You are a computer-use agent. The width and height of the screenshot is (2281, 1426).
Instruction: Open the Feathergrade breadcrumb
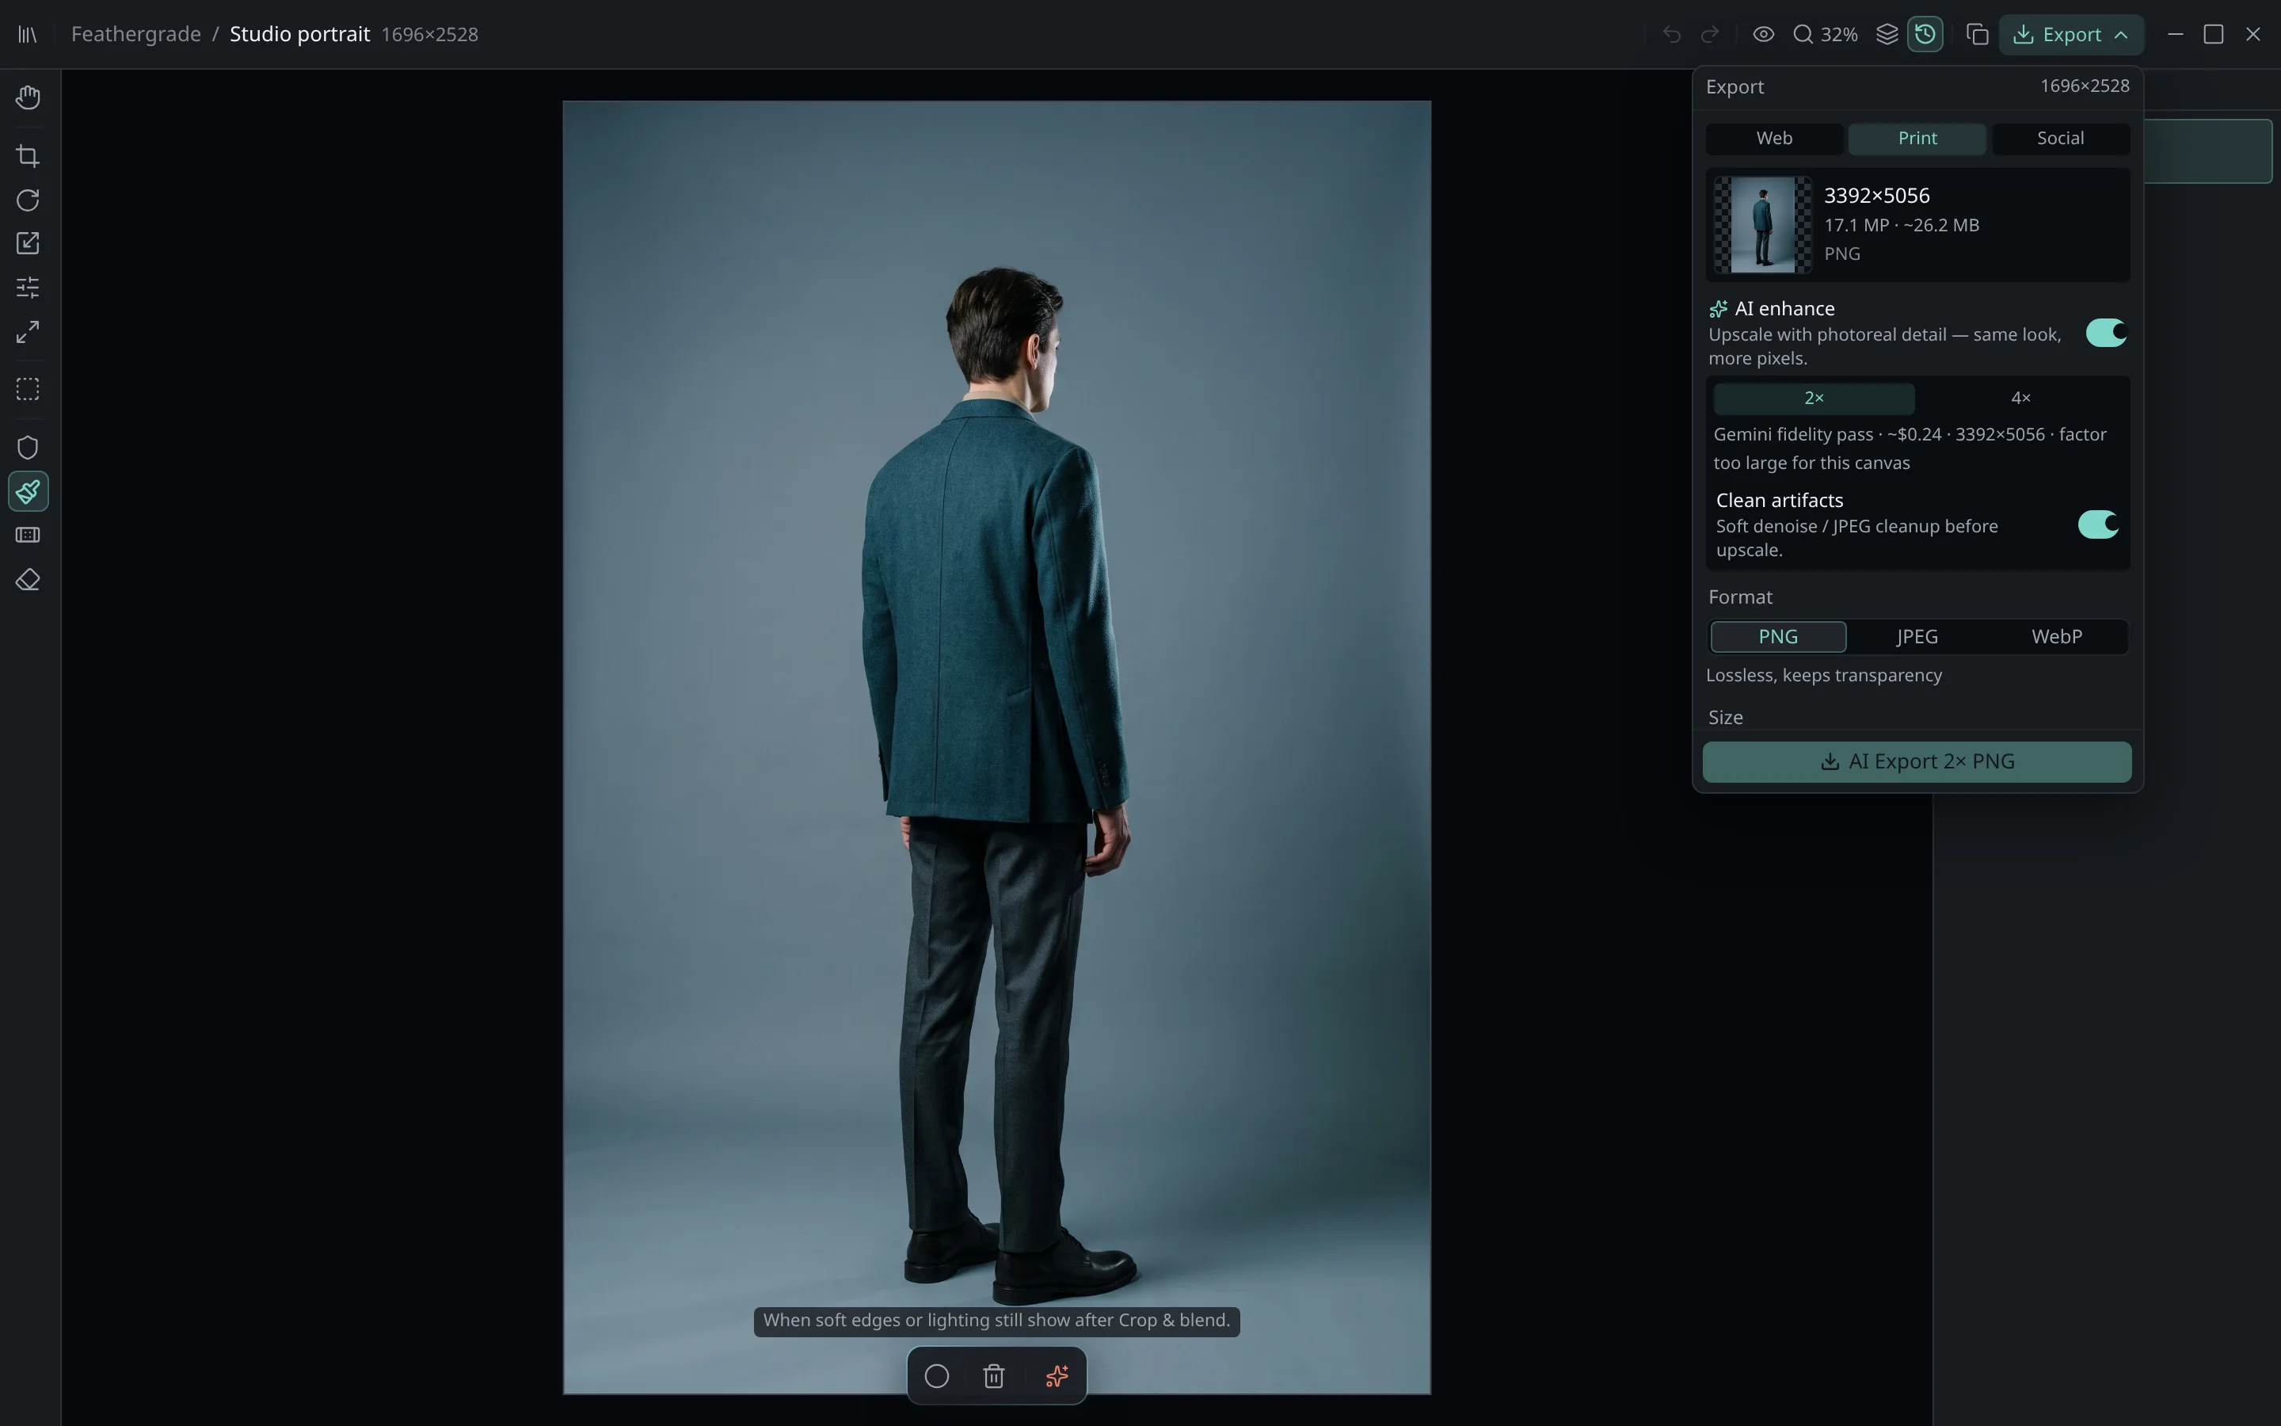tap(135, 35)
